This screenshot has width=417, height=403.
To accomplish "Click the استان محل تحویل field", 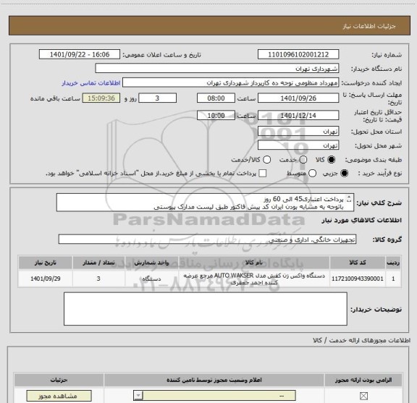I will click(298, 132).
